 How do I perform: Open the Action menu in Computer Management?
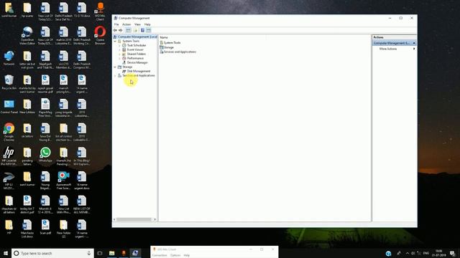click(x=126, y=24)
